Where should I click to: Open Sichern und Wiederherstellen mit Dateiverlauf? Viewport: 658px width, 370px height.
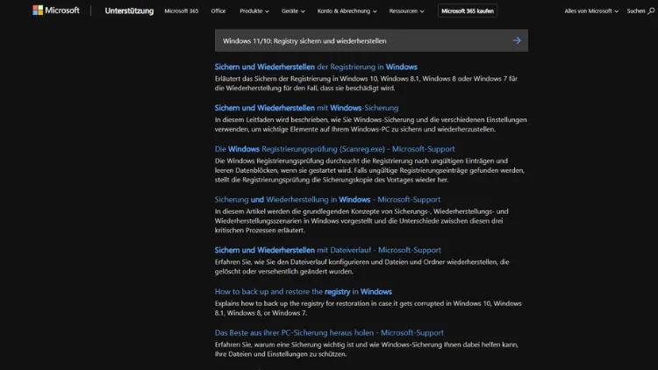pos(328,250)
